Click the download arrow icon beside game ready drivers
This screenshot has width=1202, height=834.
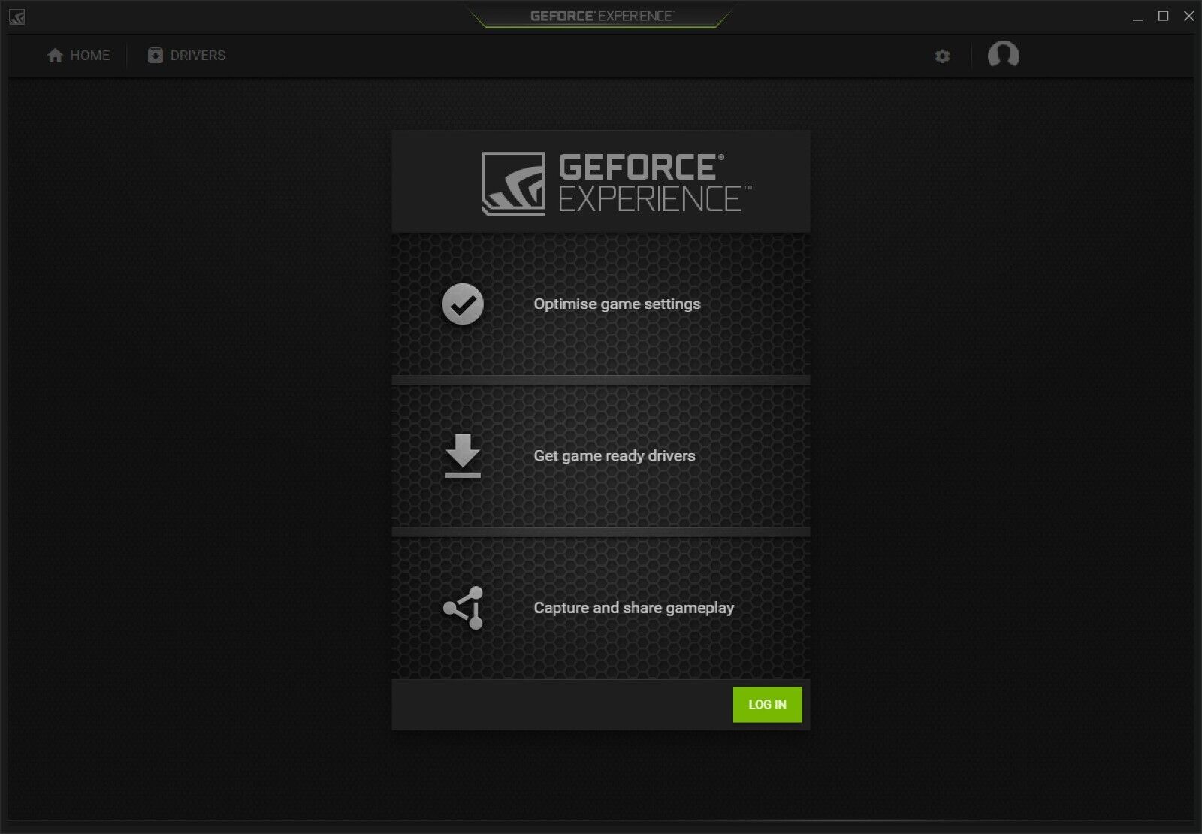pos(463,455)
